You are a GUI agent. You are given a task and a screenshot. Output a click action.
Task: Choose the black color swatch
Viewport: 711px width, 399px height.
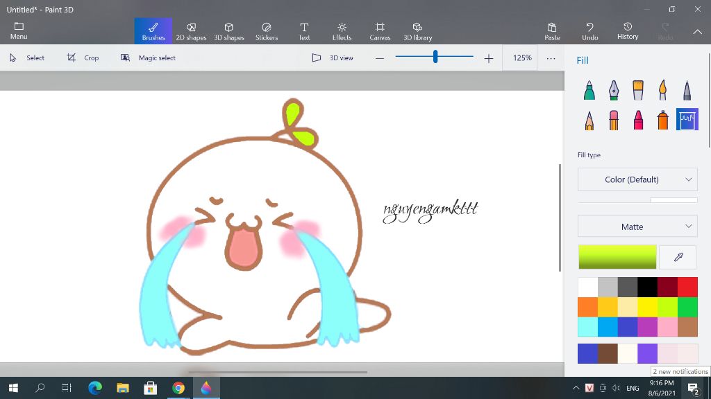[648, 287]
